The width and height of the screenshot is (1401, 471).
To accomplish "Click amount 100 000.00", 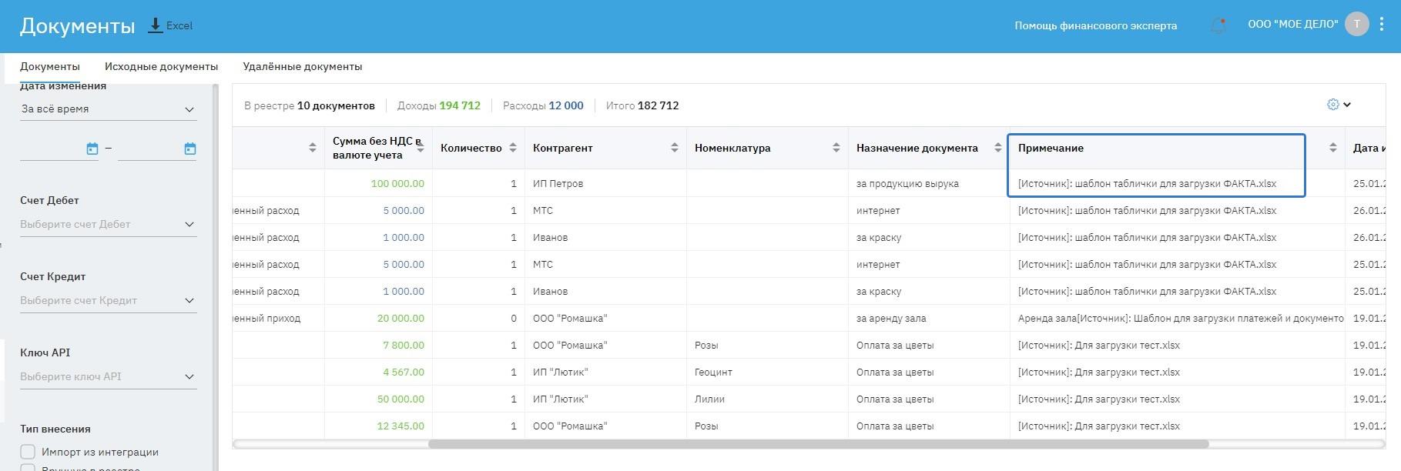I will pos(397,183).
